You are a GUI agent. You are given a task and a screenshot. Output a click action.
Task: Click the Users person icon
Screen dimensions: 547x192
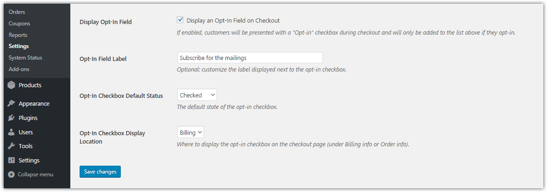coord(12,132)
